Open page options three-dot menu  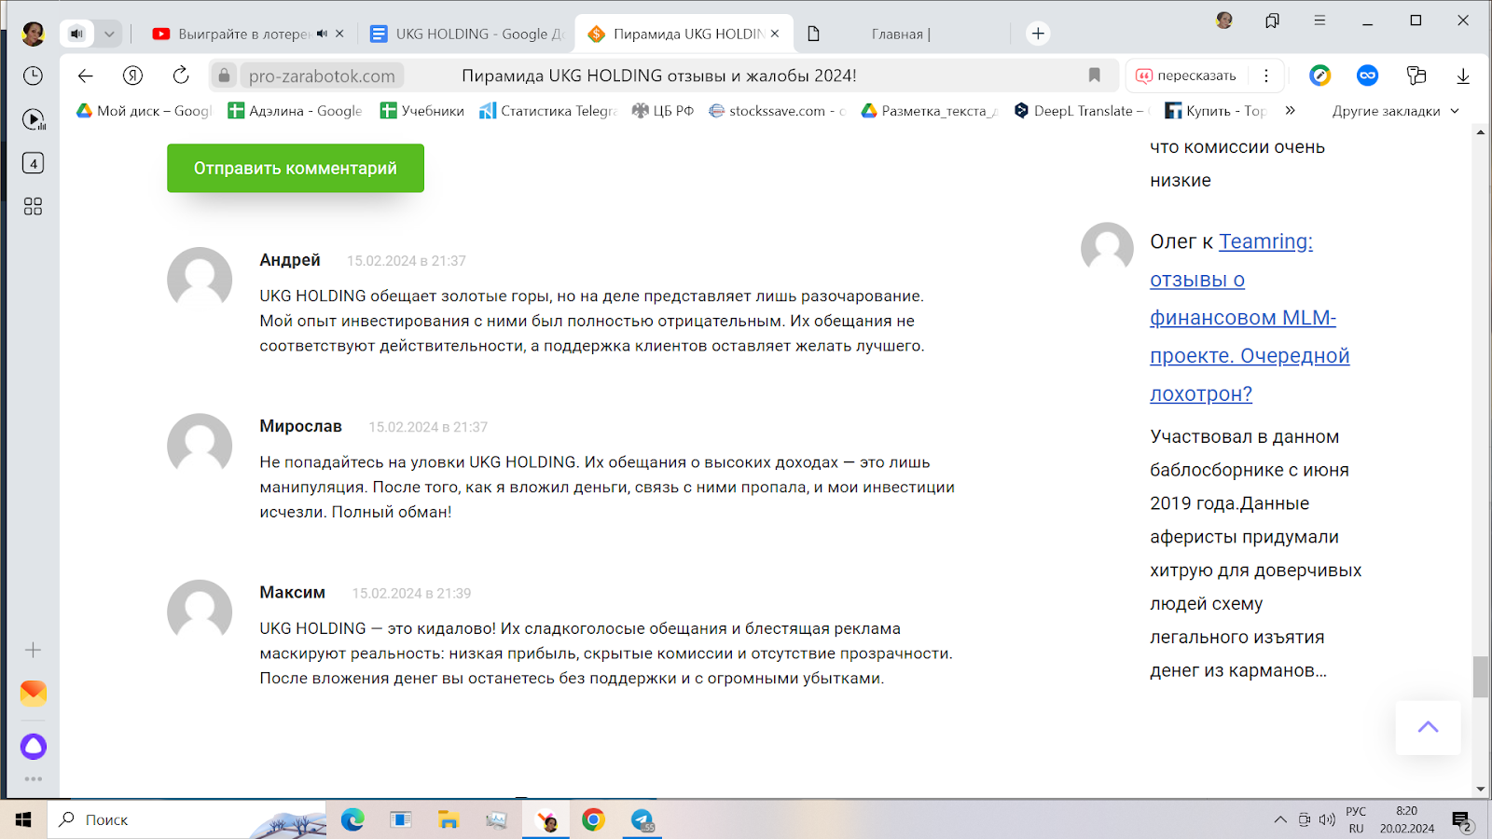tap(1265, 76)
